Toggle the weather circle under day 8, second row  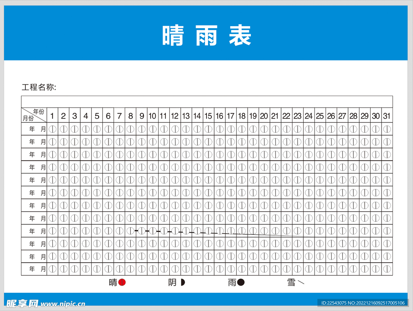pos(130,142)
